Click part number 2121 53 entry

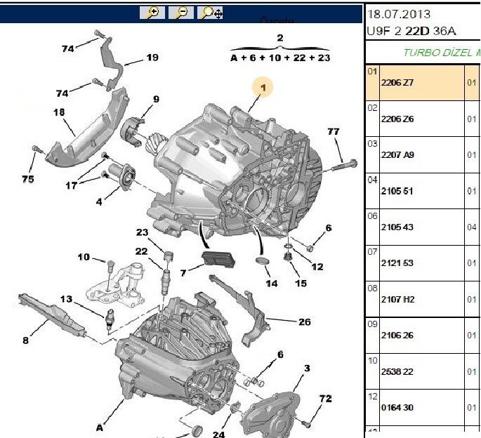point(396,263)
